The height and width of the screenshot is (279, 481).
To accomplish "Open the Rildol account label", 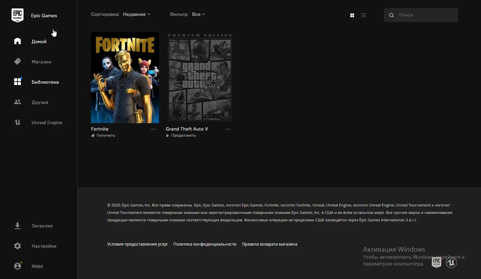I will pyautogui.click(x=37, y=266).
